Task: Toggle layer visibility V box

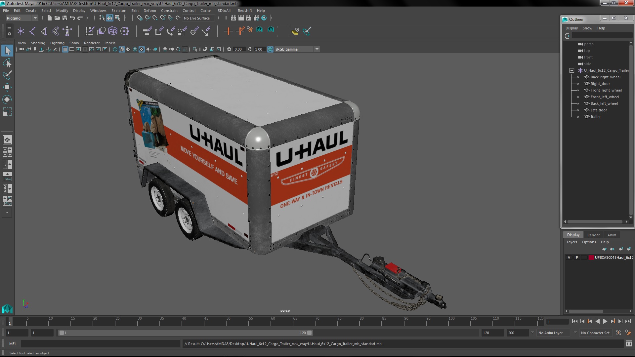Action: [569, 258]
